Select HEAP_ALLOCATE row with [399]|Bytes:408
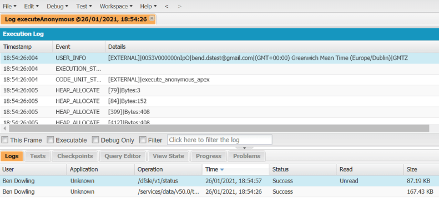This screenshot has height=218, width=439. click(220, 112)
